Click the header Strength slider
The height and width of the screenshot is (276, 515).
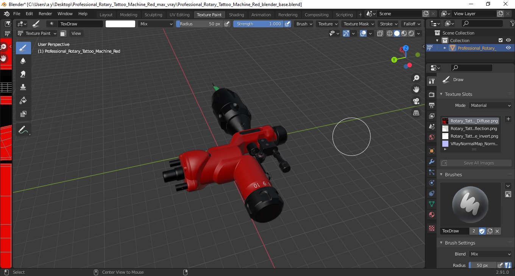click(x=258, y=24)
